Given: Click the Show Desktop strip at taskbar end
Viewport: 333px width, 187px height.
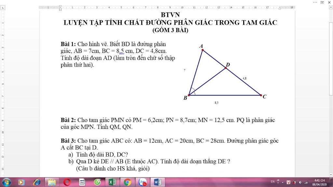Looking at the screenshot, I should 331,182.
